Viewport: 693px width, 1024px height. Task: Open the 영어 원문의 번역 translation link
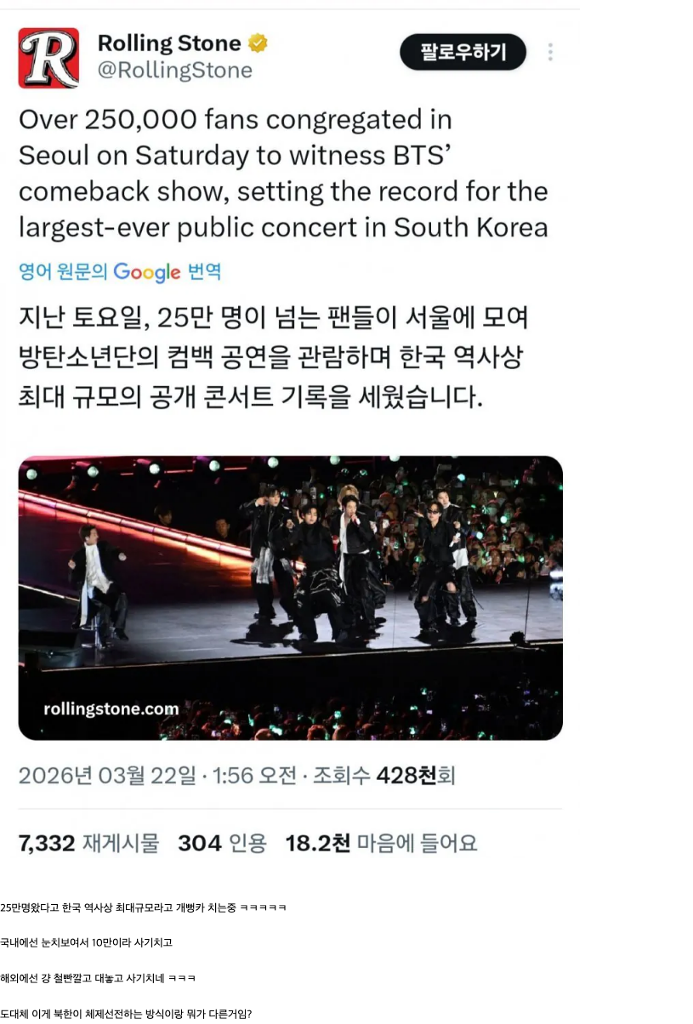coord(120,272)
